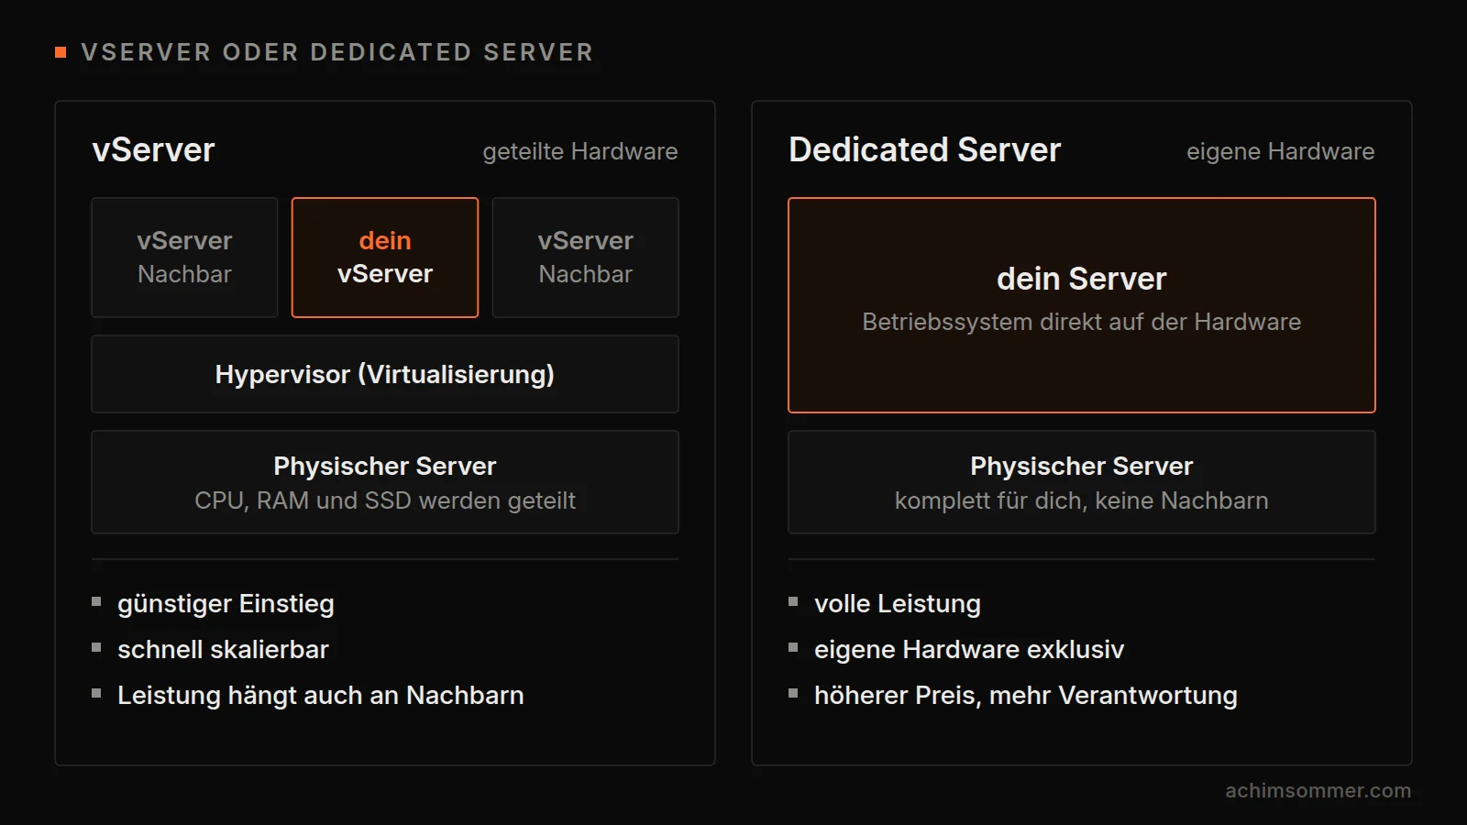Select the highlighted 'dein vServer' box
Viewport: 1467px width, 825px height.
[x=385, y=258]
